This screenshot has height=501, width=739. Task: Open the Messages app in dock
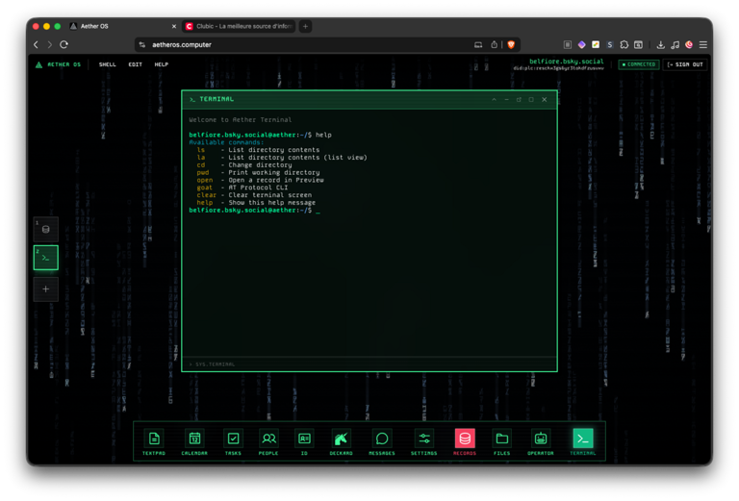[x=382, y=442]
